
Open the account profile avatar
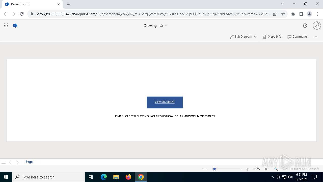(x=317, y=25)
